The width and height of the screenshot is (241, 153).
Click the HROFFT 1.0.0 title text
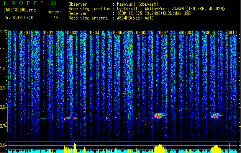30,3
